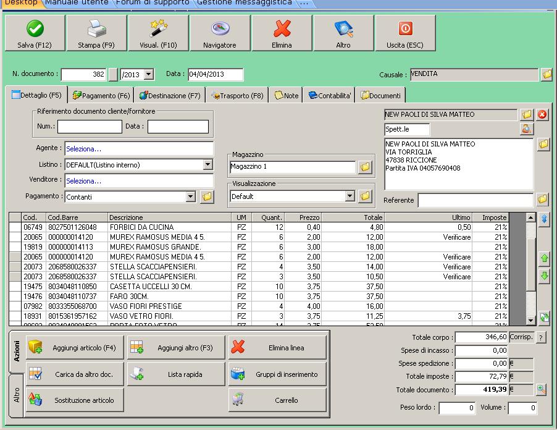The width and height of the screenshot is (557, 430).
Task: Open the Navigatore compass tool
Action: click(x=220, y=34)
